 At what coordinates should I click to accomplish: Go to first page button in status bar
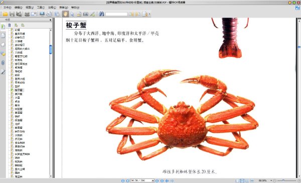(123, 180)
